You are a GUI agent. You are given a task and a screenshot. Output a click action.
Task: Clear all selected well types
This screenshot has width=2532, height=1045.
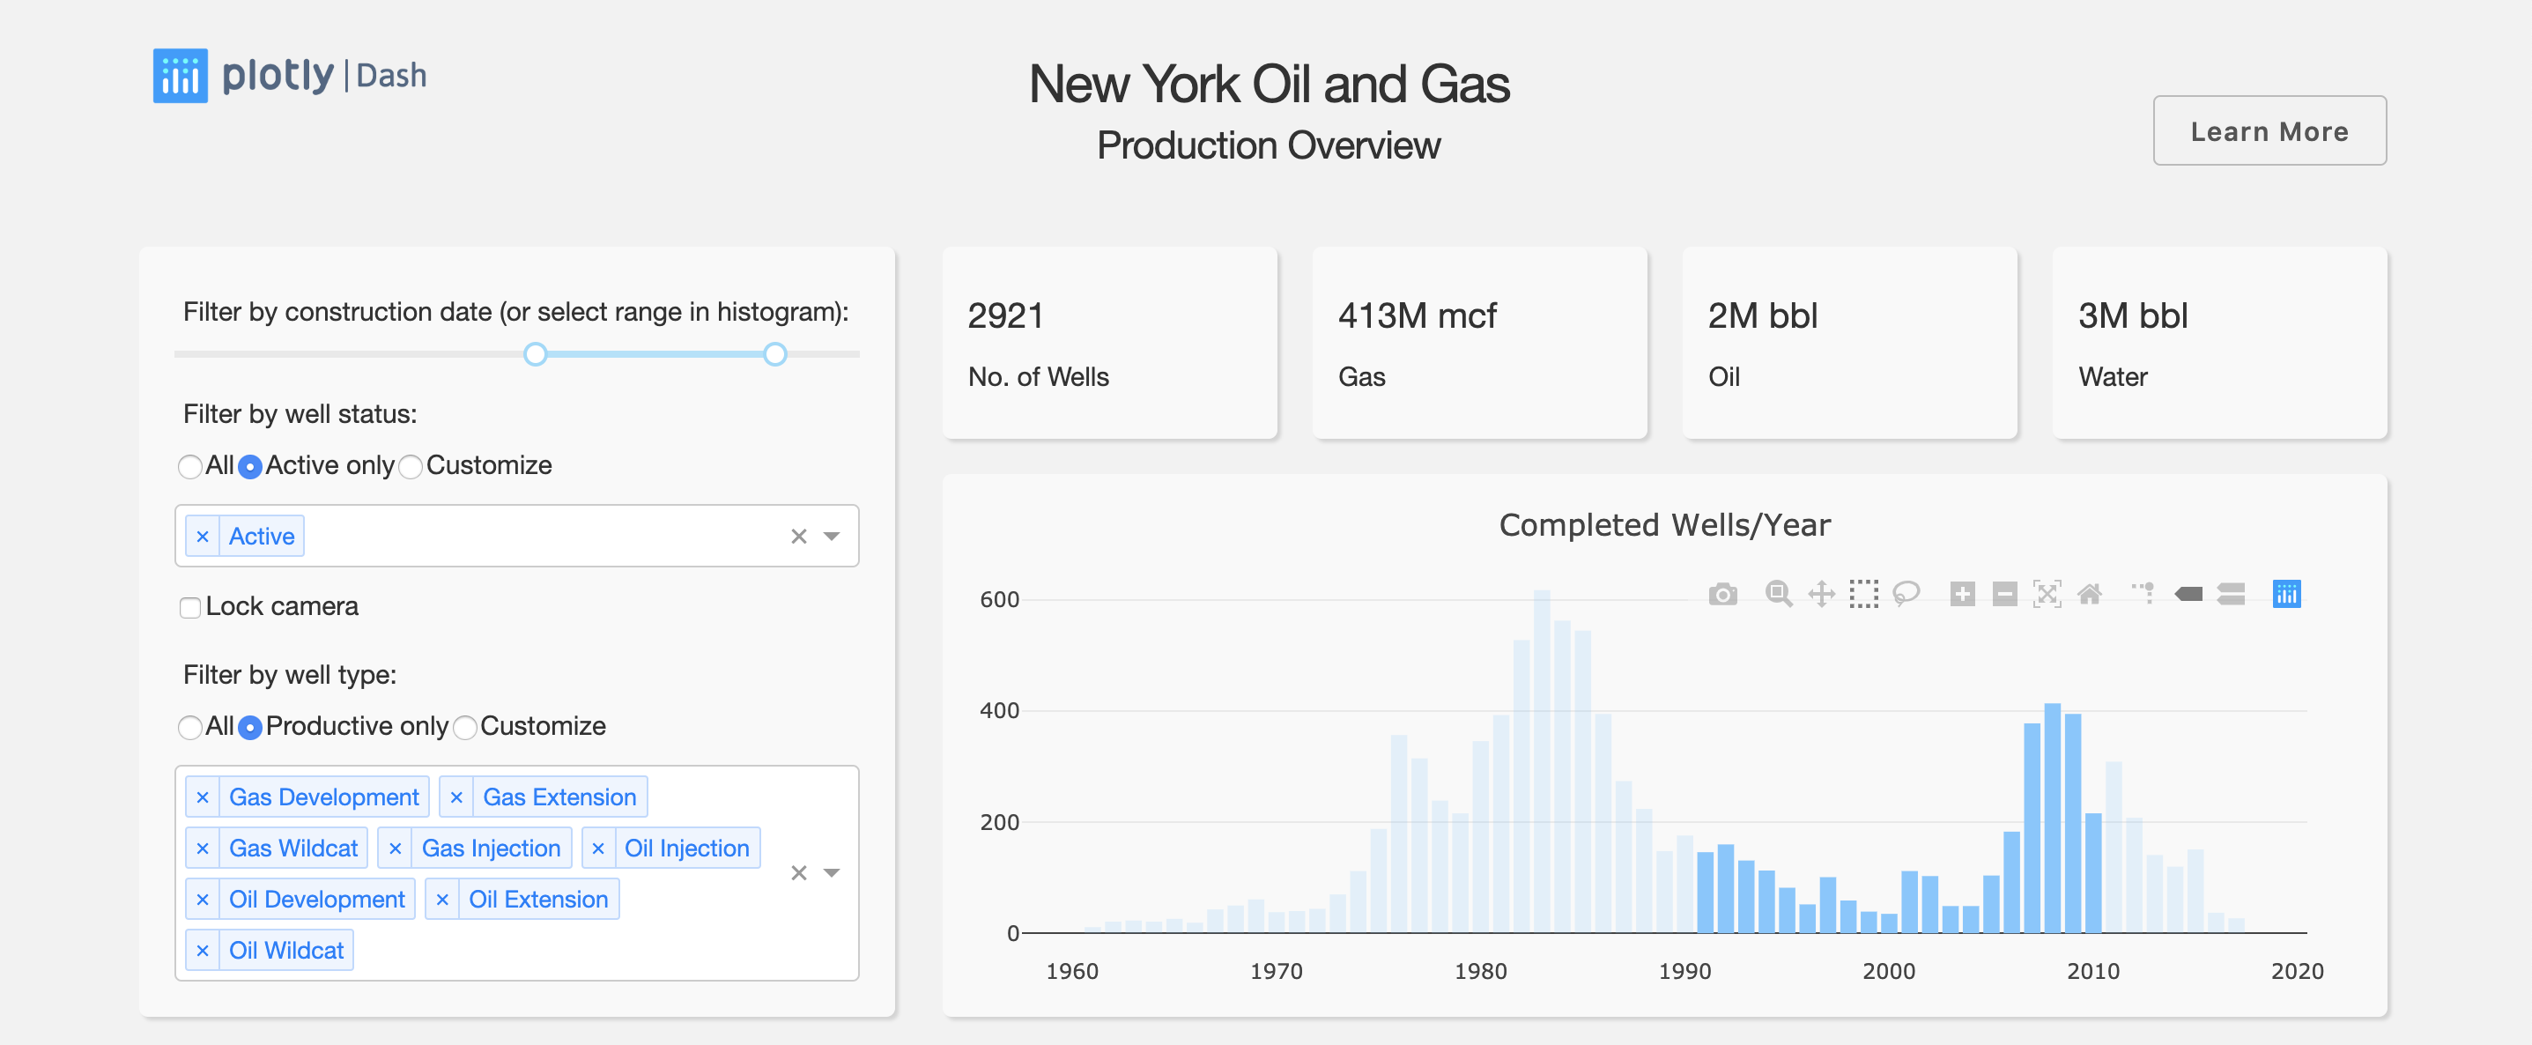798,873
